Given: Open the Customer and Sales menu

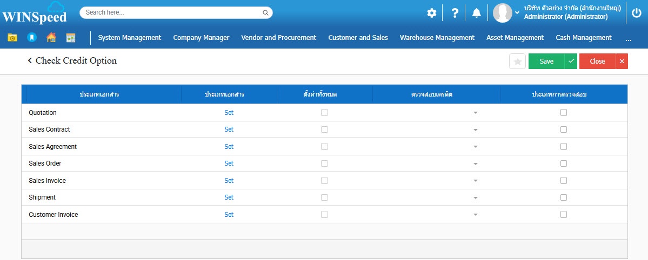Looking at the screenshot, I should click(x=358, y=38).
